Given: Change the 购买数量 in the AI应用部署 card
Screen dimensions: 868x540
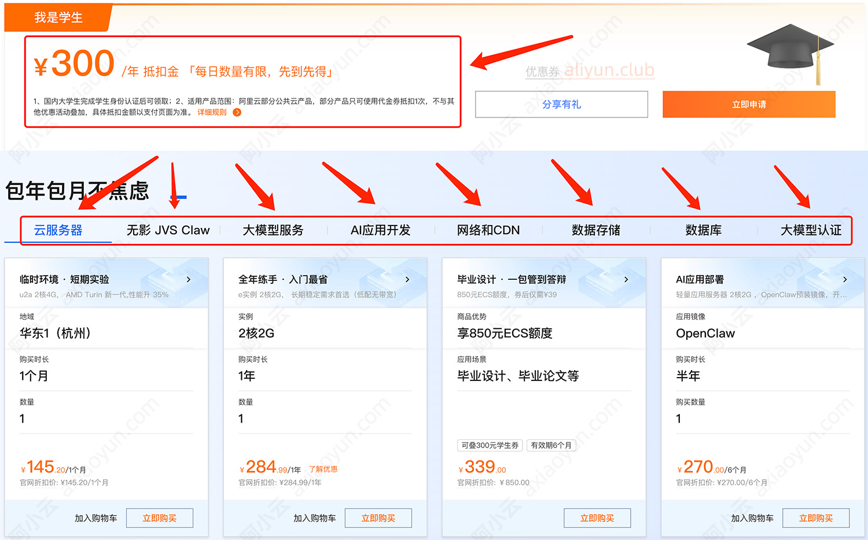Looking at the screenshot, I should click(763, 419).
